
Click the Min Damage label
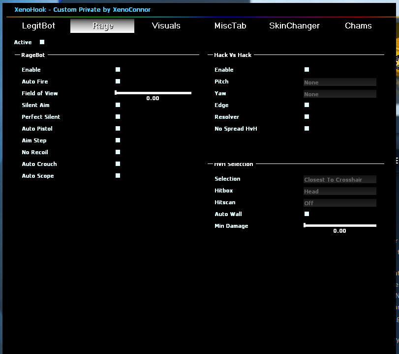tap(231, 226)
